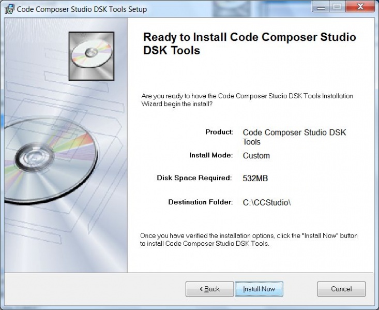379x310 pixels.
Task: Click the Install Now button
Action: [259, 289]
